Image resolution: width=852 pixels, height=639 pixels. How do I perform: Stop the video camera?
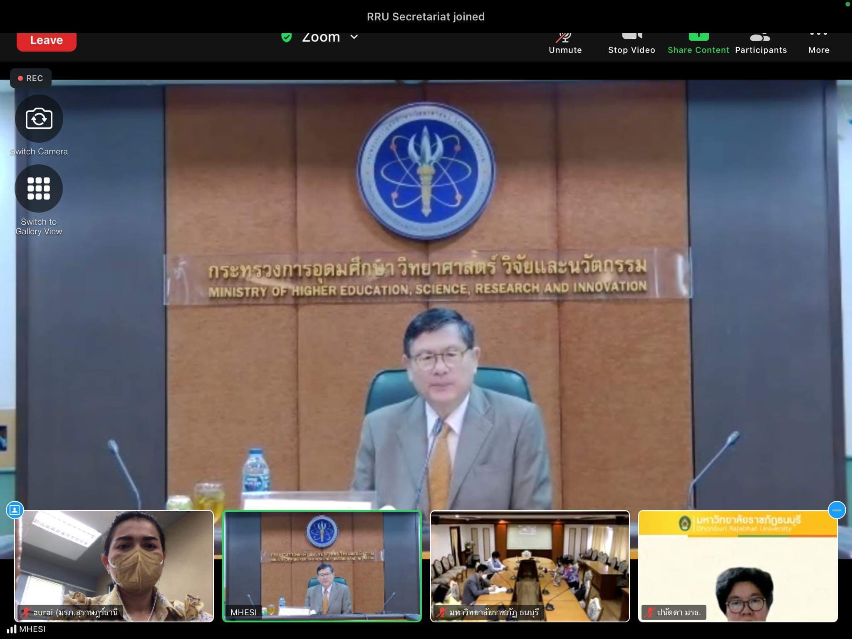[x=632, y=43]
